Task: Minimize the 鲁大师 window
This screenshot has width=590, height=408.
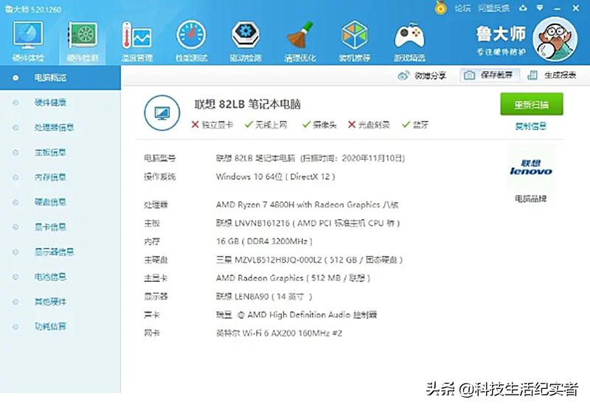Action: 558,8
